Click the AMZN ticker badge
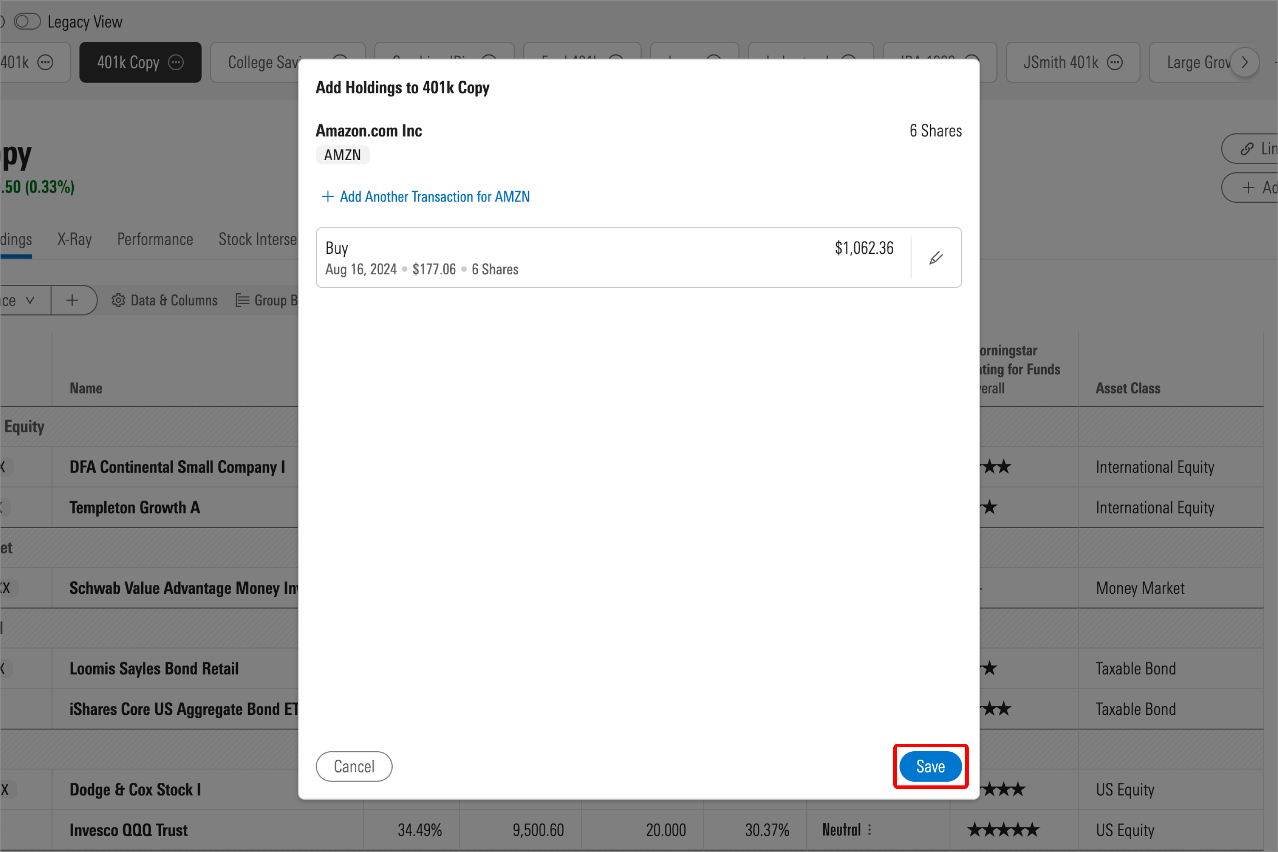Viewport: 1278px width, 852px height. click(342, 155)
